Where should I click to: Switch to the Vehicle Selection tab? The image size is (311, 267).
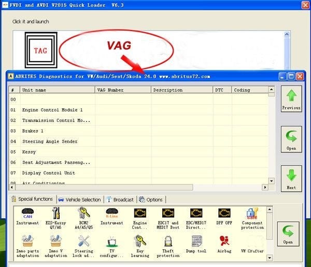click(x=80, y=200)
